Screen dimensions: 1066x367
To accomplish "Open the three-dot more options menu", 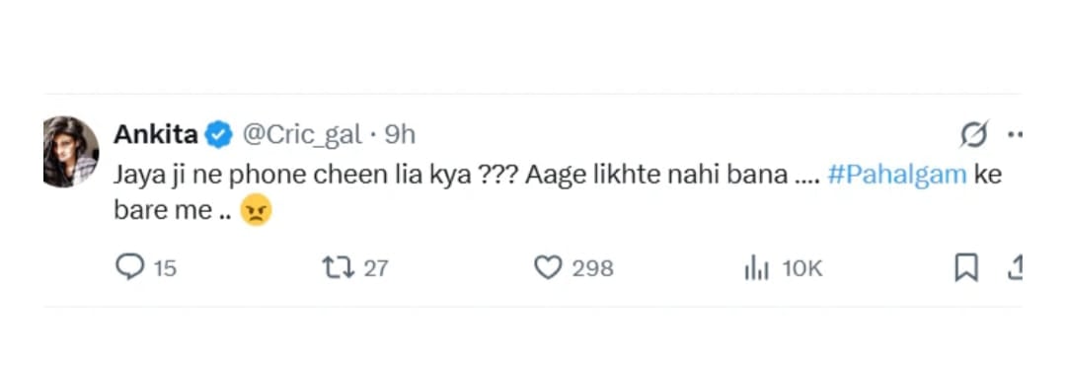I will (x=1015, y=134).
